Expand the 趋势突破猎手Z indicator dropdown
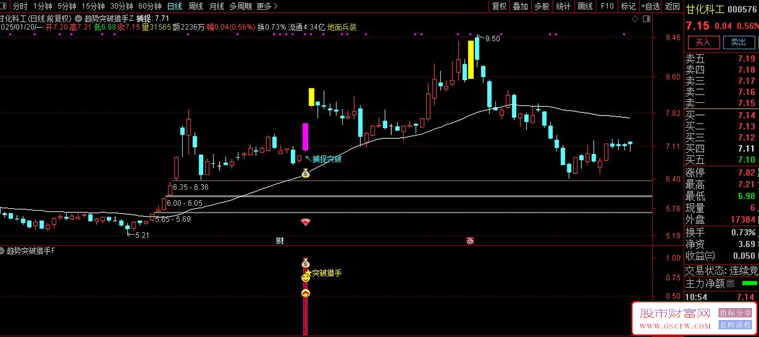 (78, 19)
